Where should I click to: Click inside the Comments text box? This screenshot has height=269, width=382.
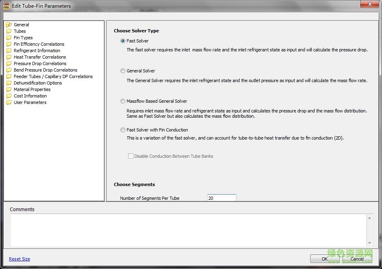pyautogui.click(x=188, y=230)
